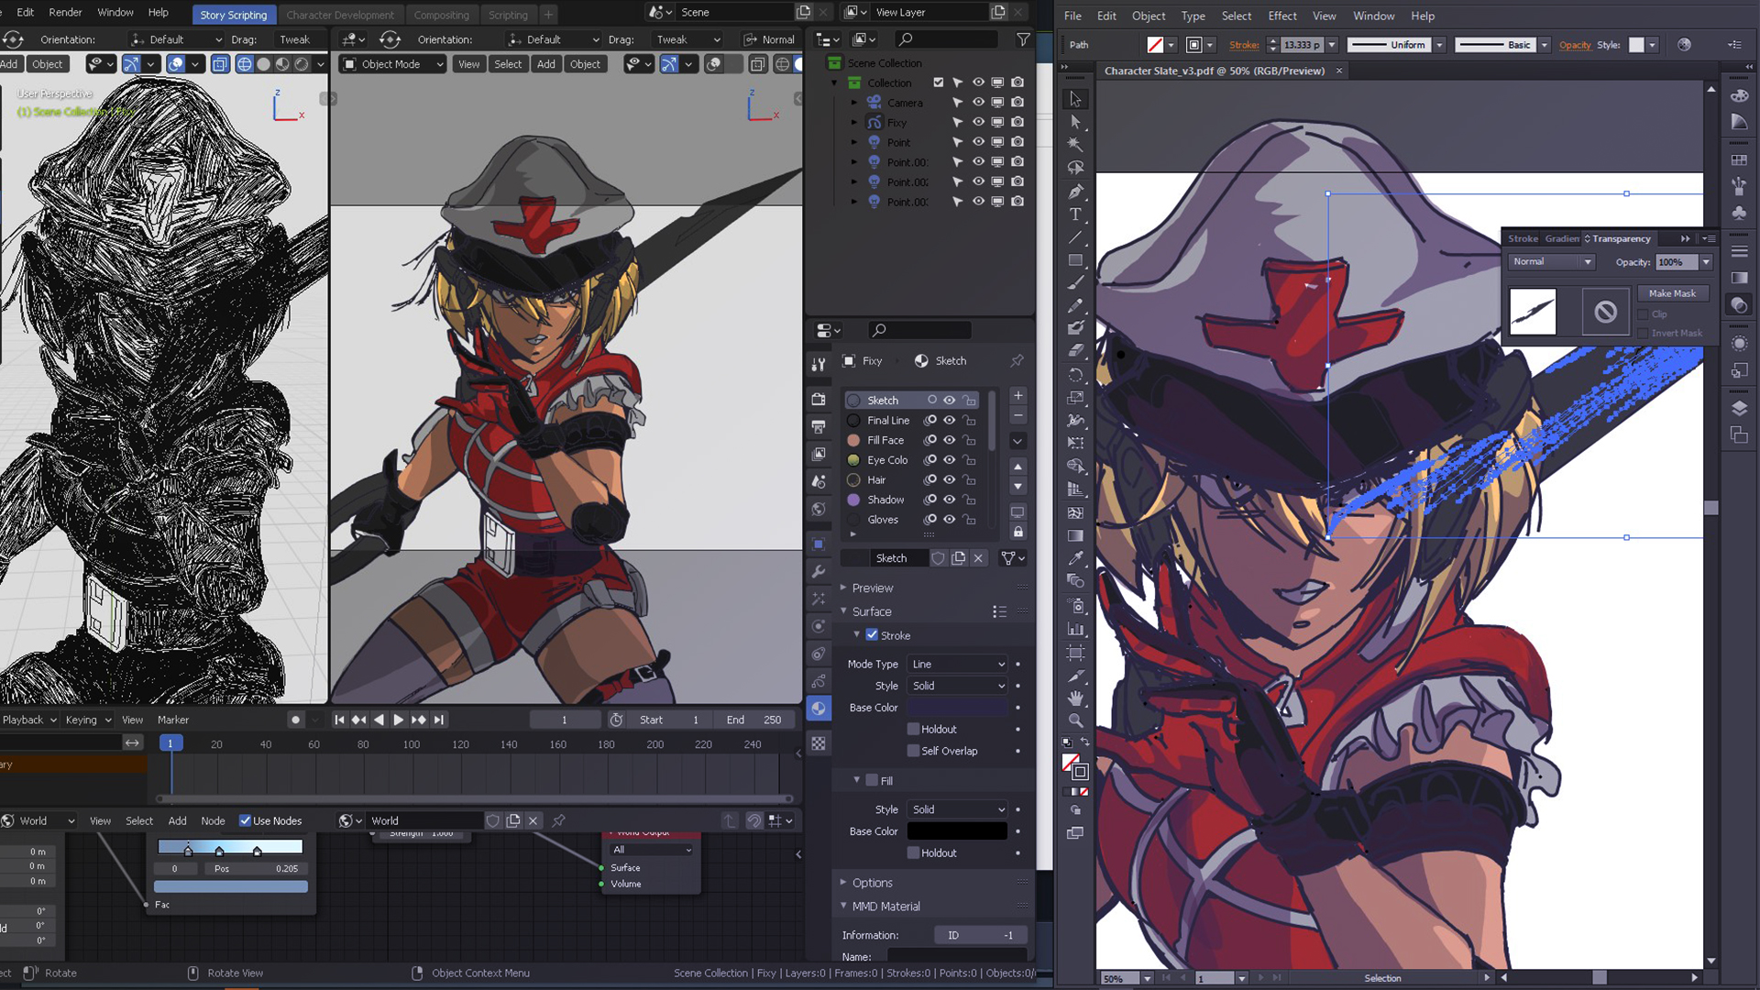
Task: Open the Scripting tab in Blender header
Action: (507, 14)
